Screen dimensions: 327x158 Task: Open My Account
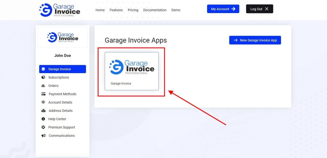(223, 9)
